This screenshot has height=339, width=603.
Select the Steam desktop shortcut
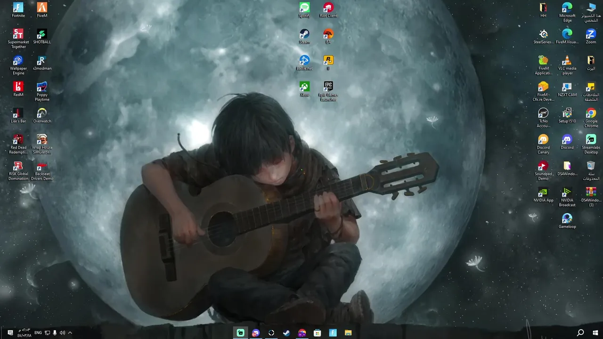point(304,36)
